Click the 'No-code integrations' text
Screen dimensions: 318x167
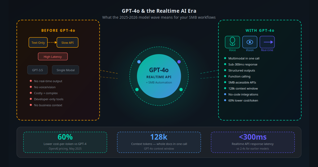(x=243, y=94)
